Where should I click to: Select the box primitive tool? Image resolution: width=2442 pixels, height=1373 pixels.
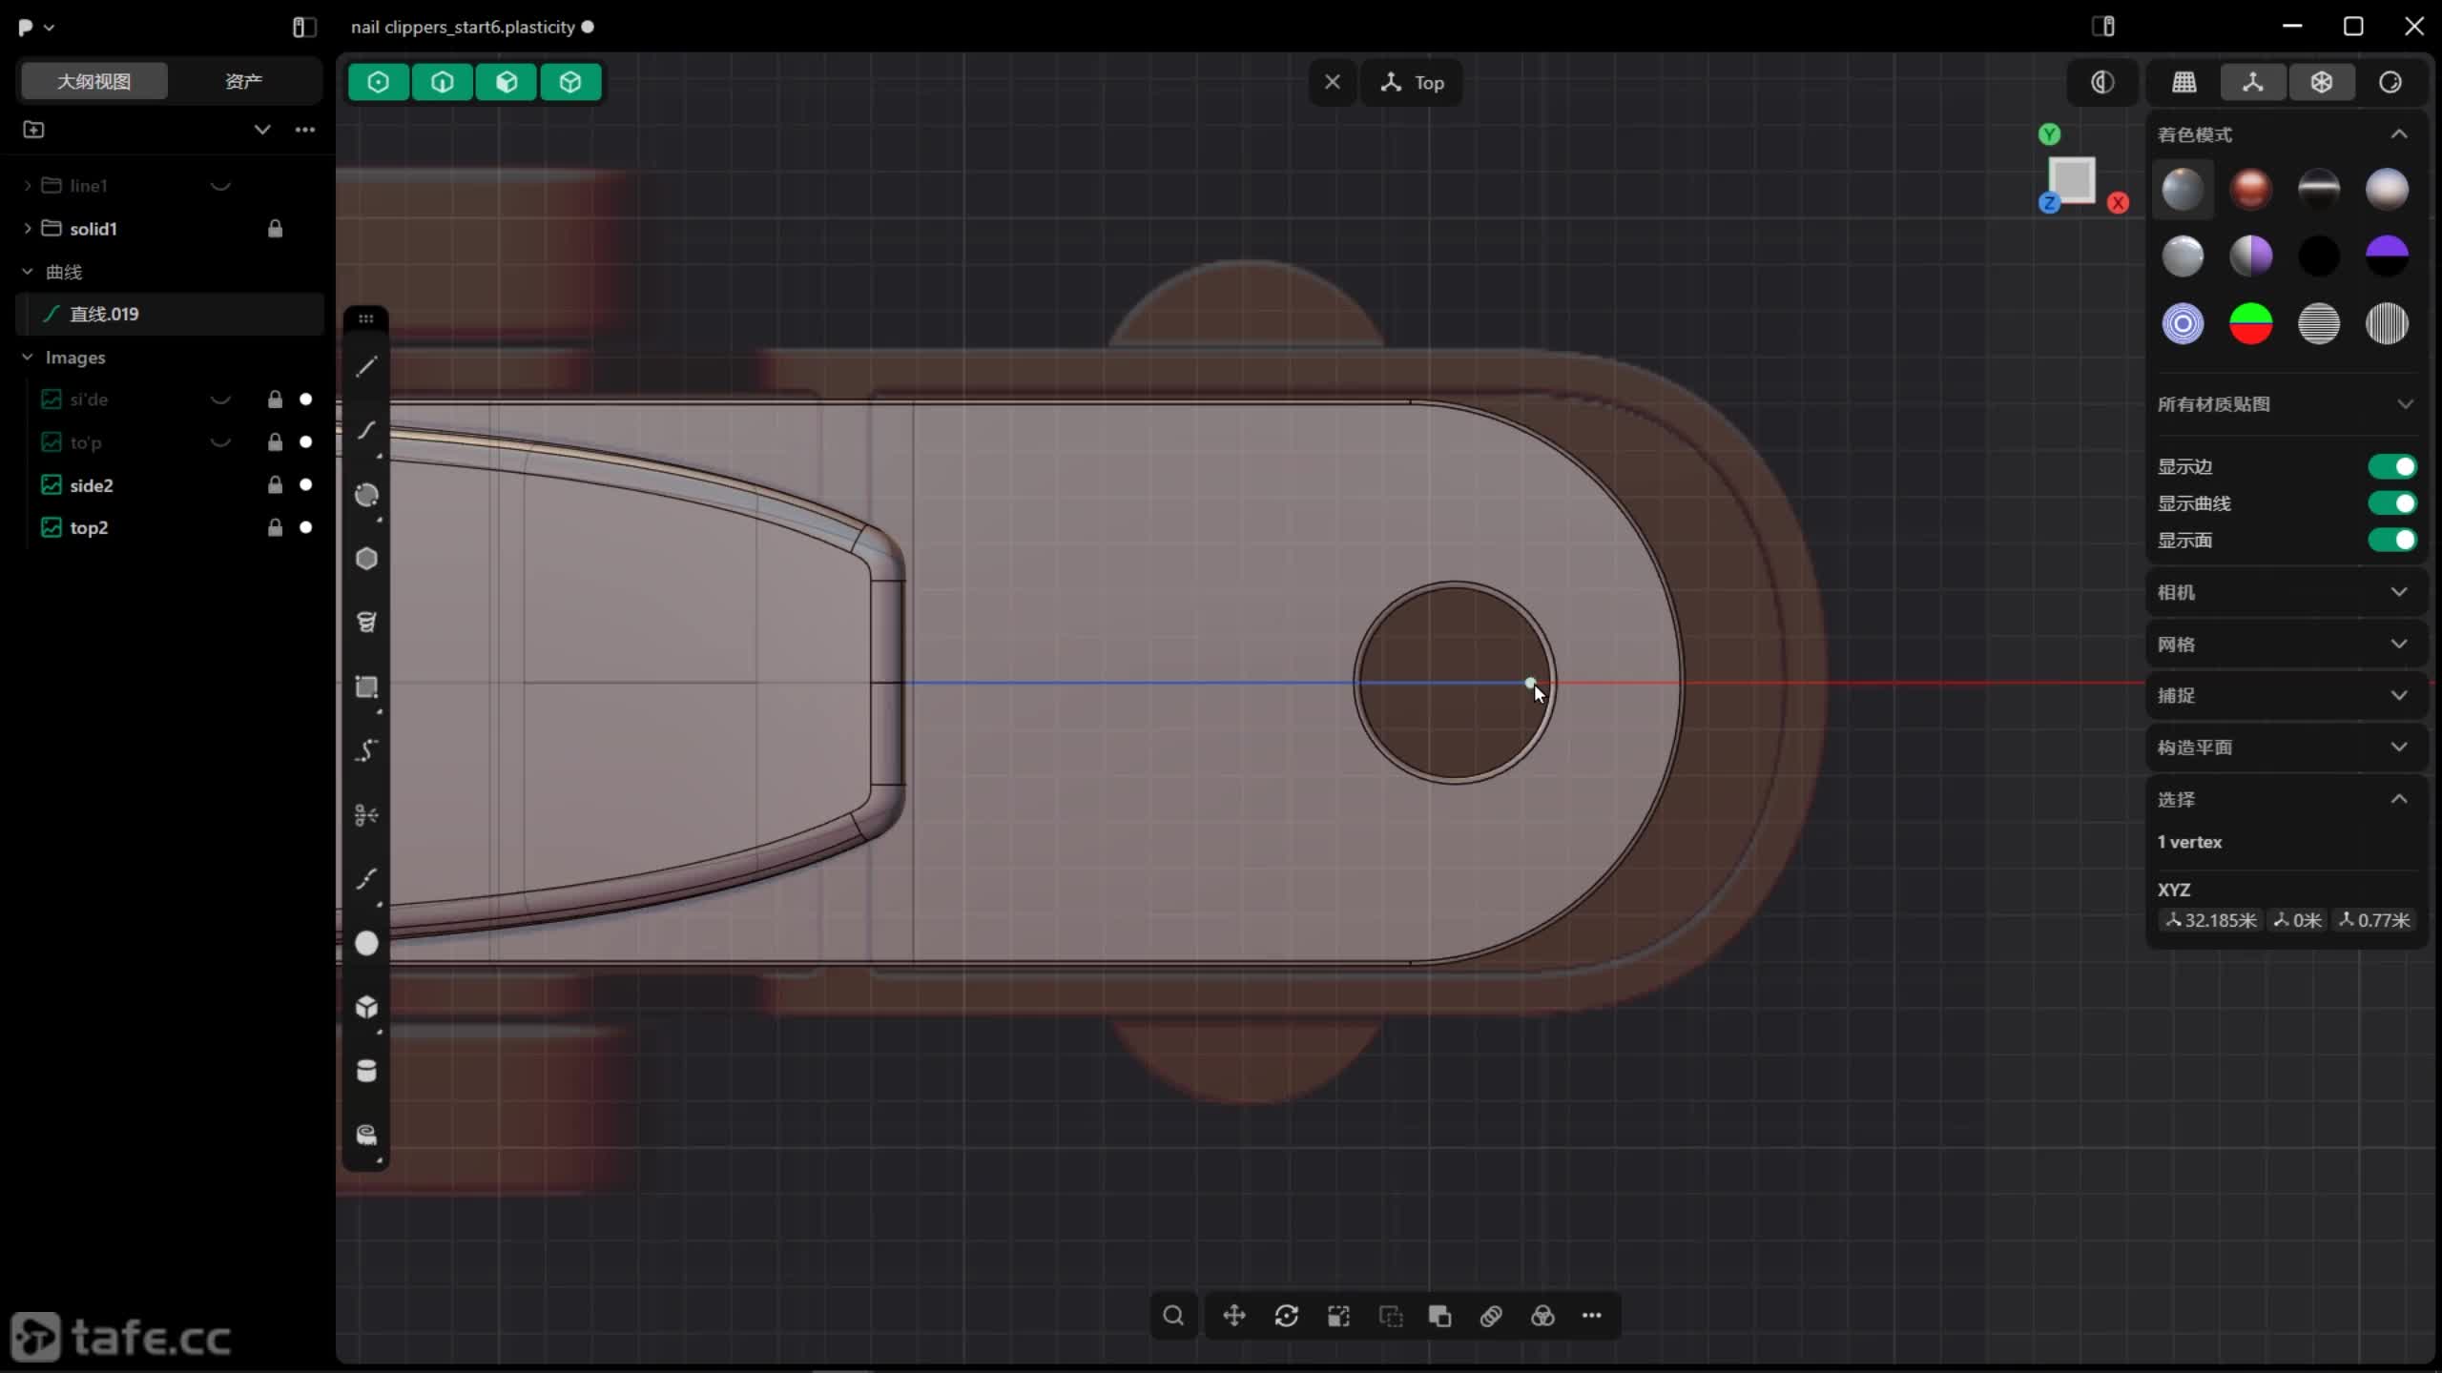[x=366, y=1007]
